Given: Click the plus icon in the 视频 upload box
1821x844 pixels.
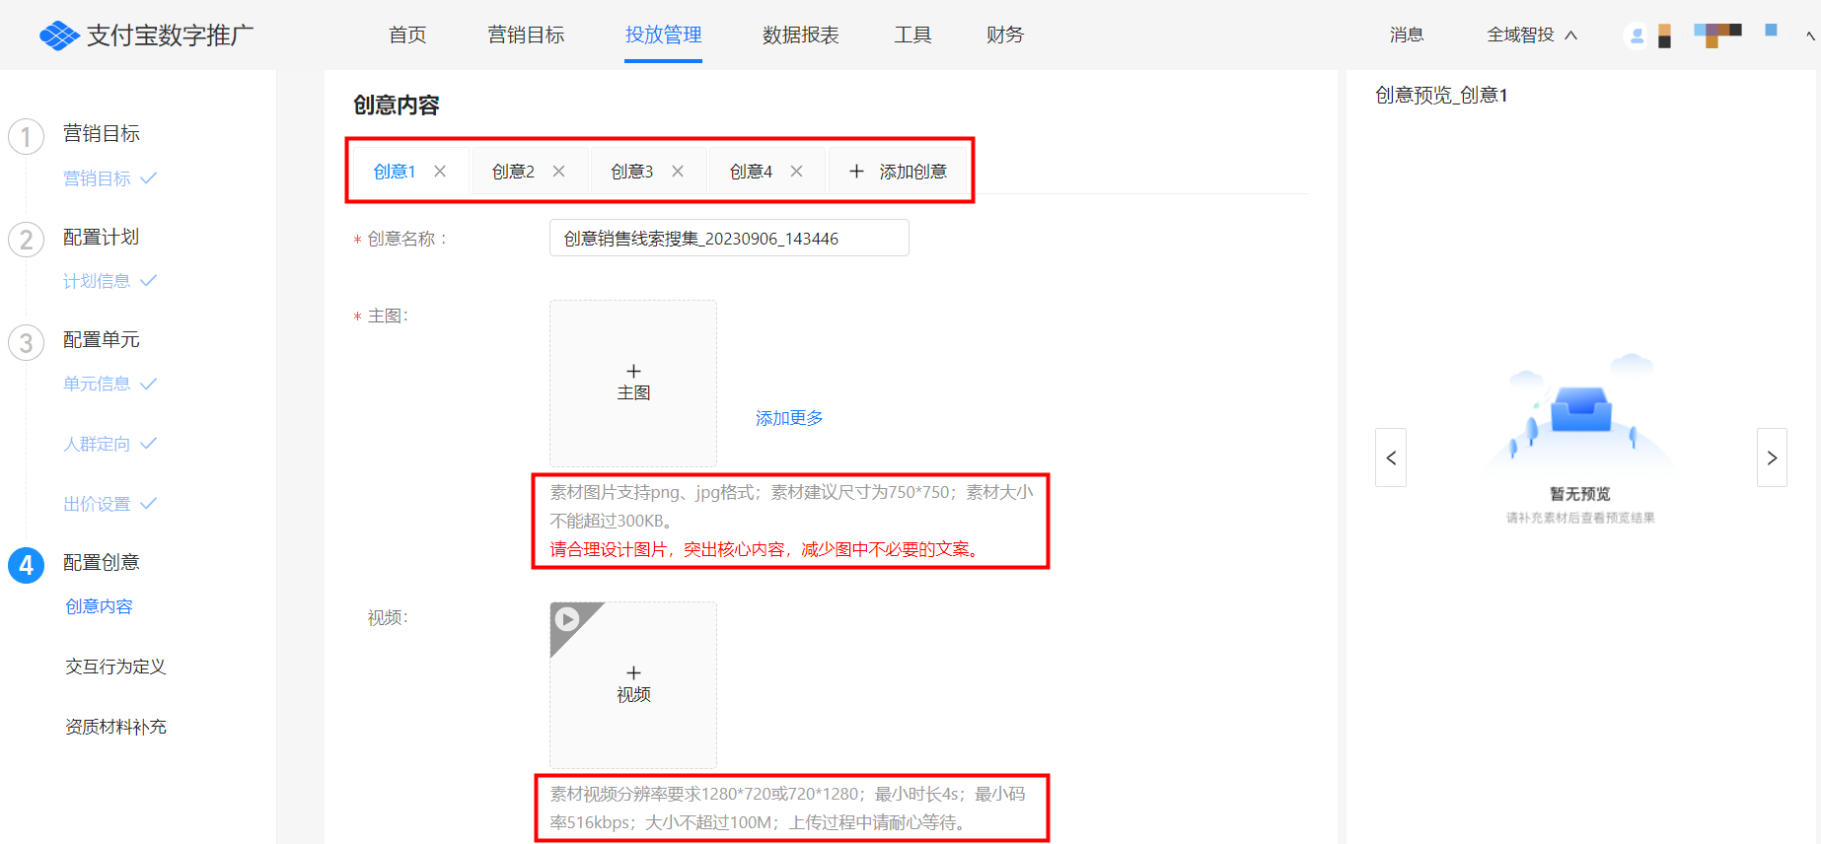Looking at the screenshot, I should (x=633, y=673).
